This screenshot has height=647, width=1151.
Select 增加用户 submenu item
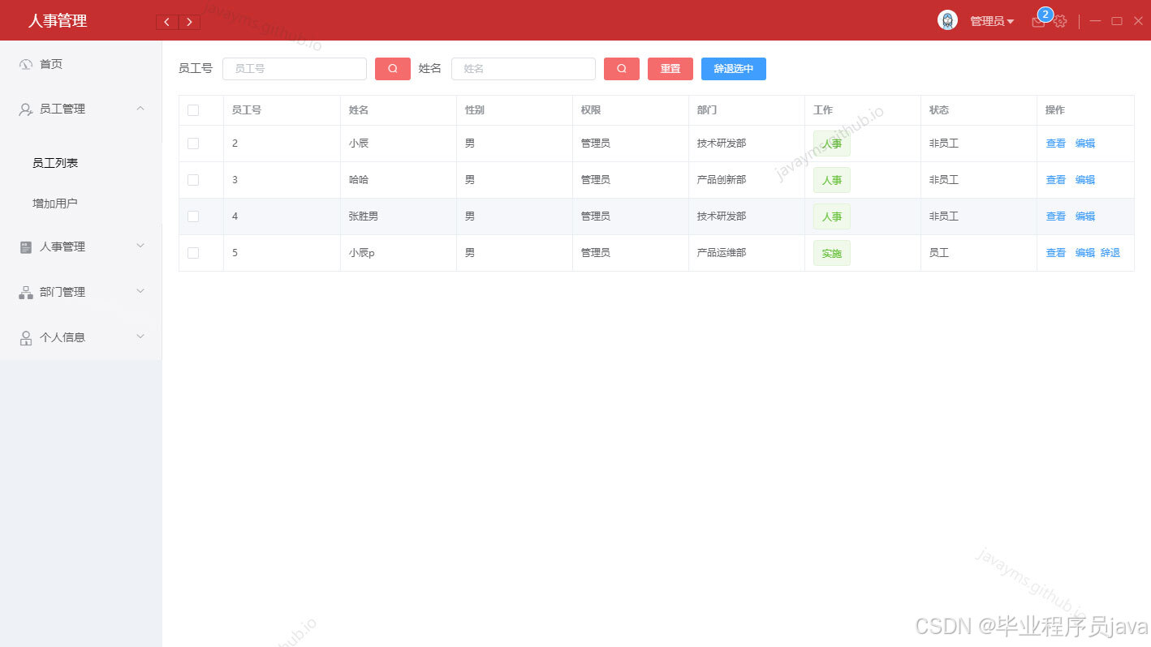[81, 204]
